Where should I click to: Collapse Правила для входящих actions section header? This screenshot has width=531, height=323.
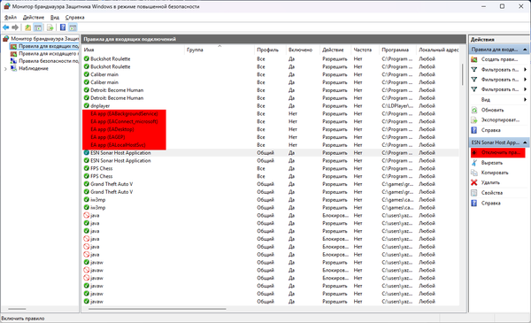[x=525, y=50]
